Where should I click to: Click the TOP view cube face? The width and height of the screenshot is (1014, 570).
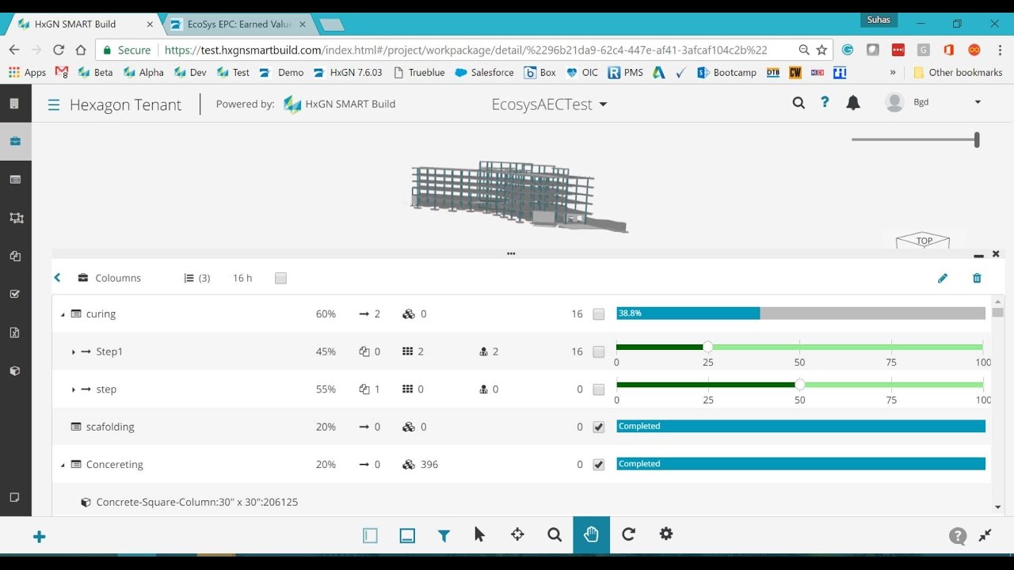pos(924,241)
